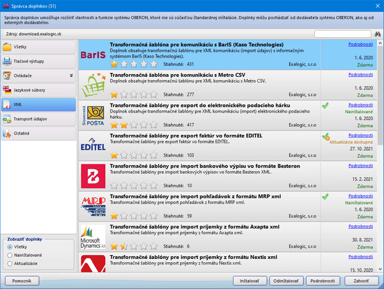Click the MRP add-on logo
Screen dimensions: 384x289
(93, 207)
